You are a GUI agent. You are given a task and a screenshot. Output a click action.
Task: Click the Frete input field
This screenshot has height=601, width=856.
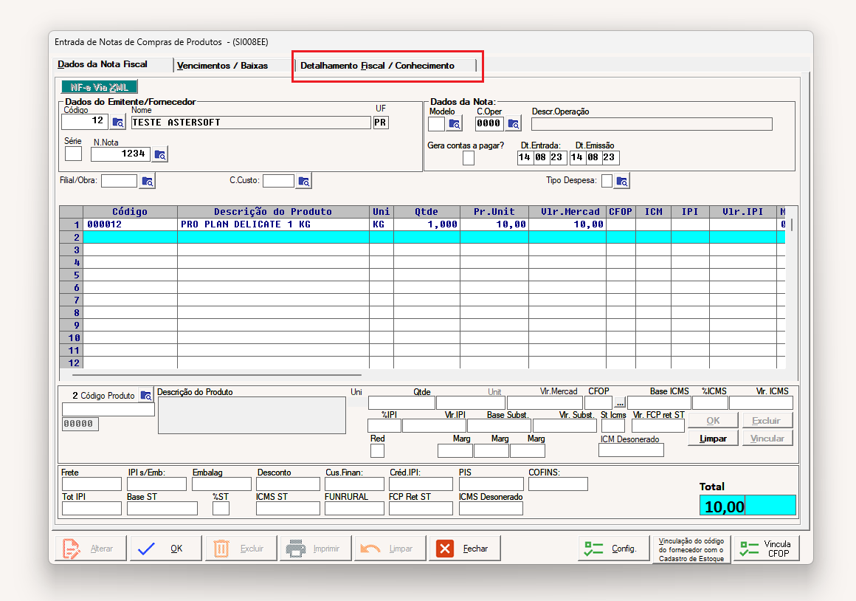click(92, 484)
